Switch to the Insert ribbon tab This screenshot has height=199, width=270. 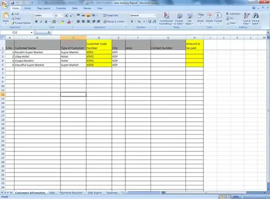click(27, 9)
